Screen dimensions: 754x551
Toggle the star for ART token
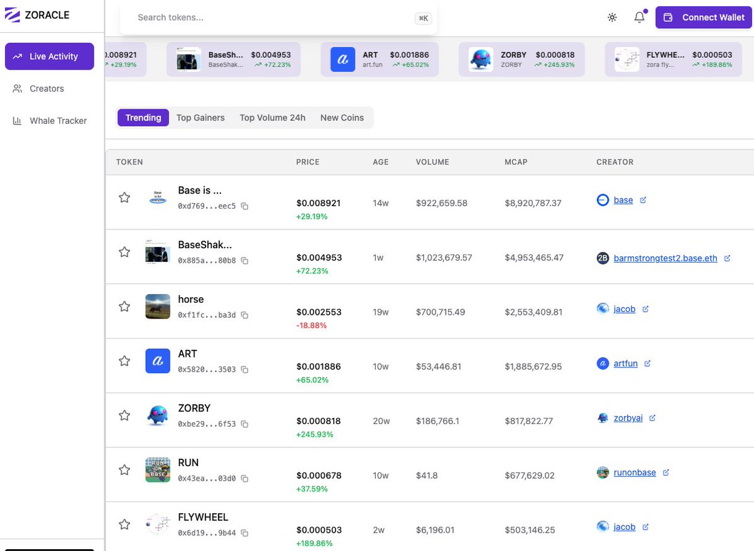click(124, 361)
